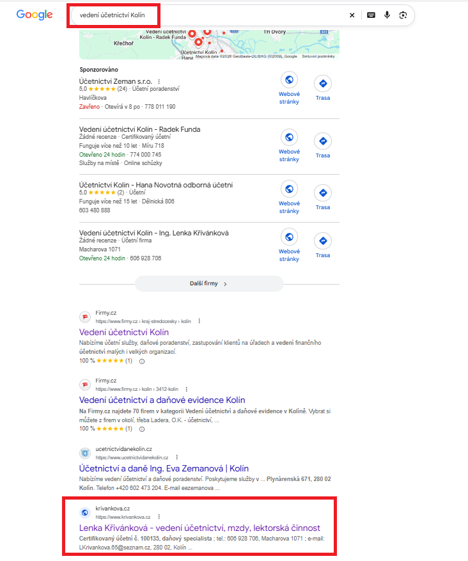Open more options for ucetnictvidanekolin.cz result
468x561 pixels.
coord(176,457)
